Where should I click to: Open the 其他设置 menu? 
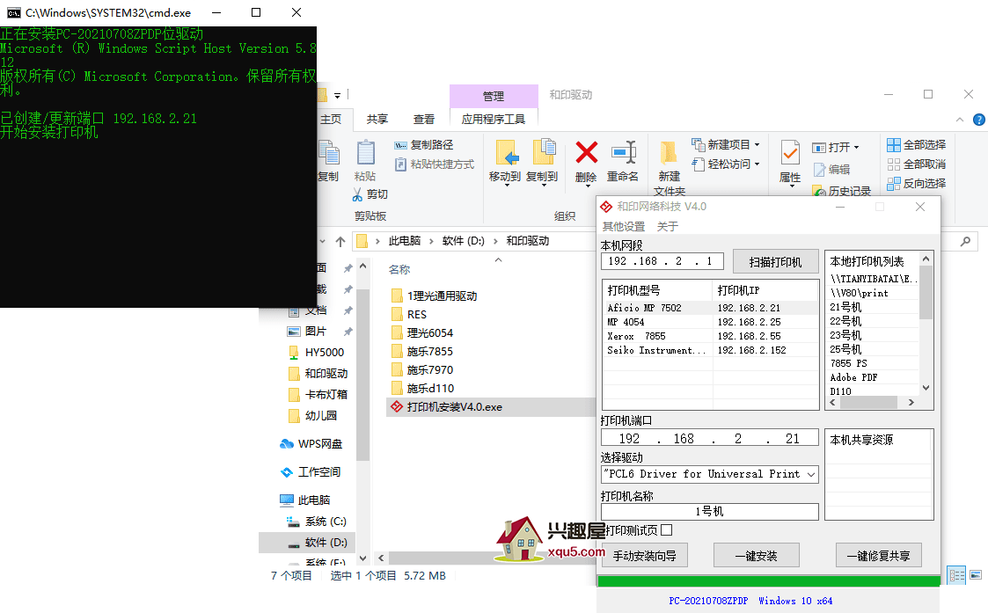(x=624, y=226)
